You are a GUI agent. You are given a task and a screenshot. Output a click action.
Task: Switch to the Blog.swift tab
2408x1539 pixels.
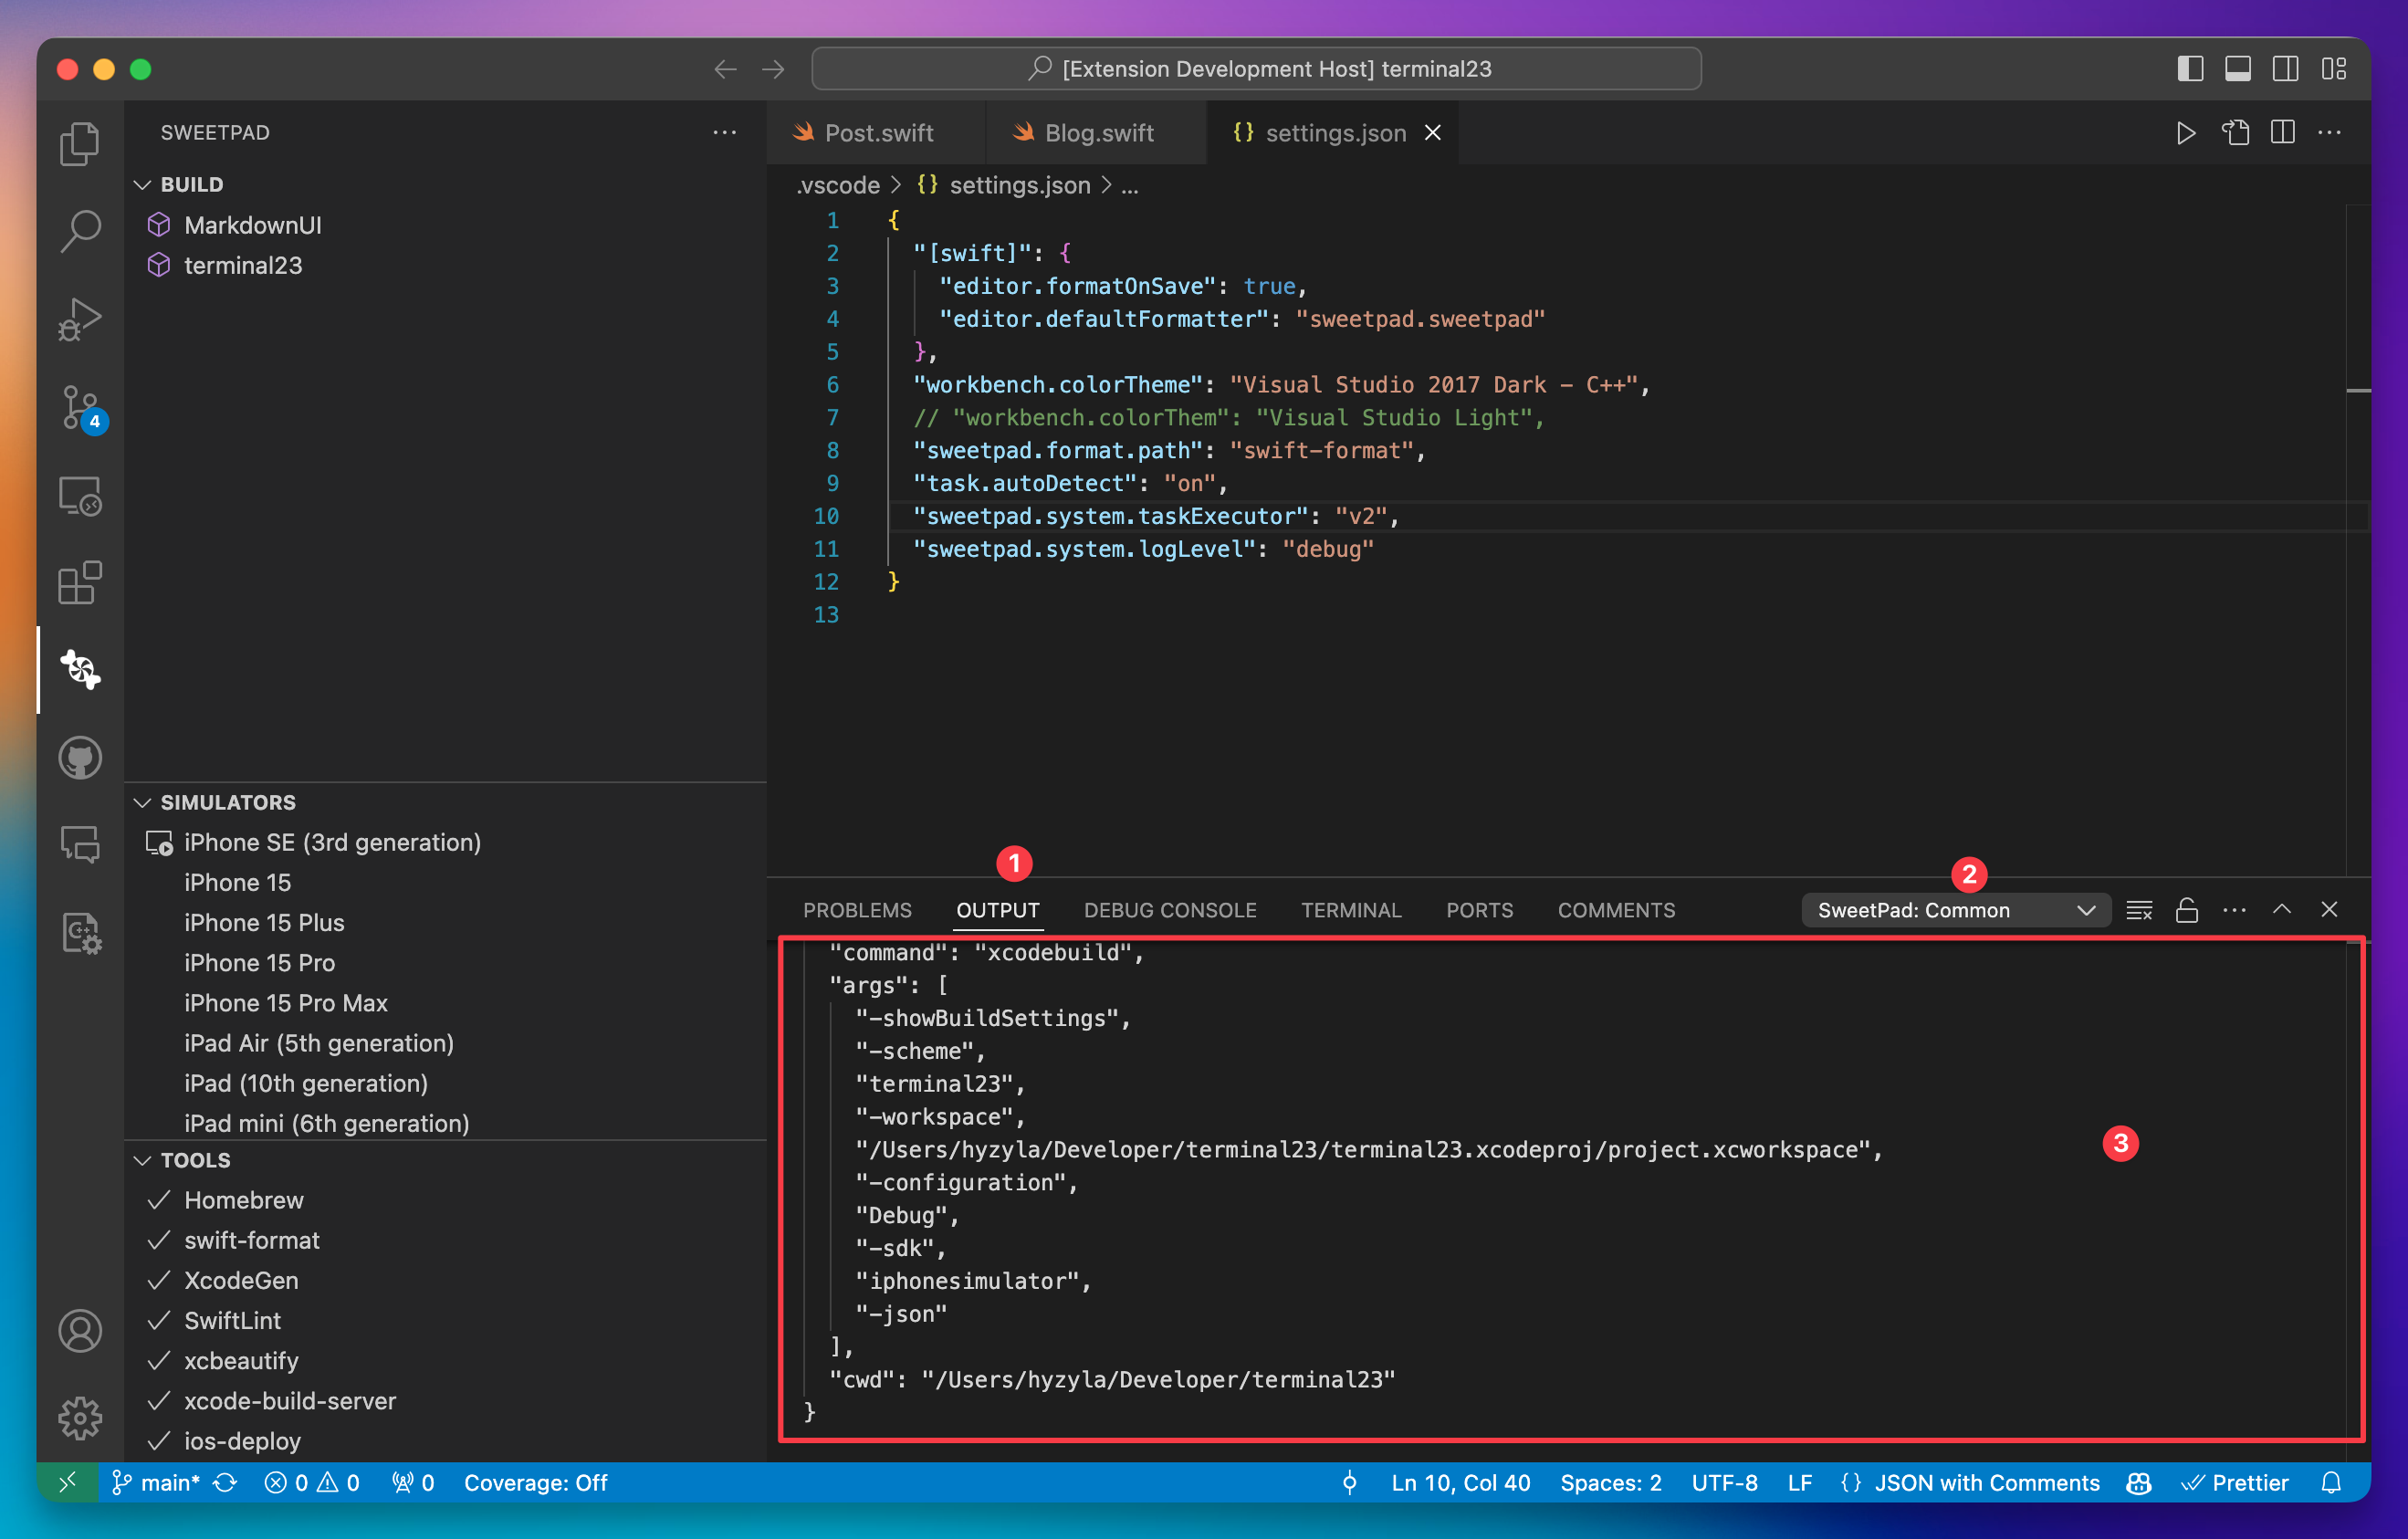[x=1095, y=133]
